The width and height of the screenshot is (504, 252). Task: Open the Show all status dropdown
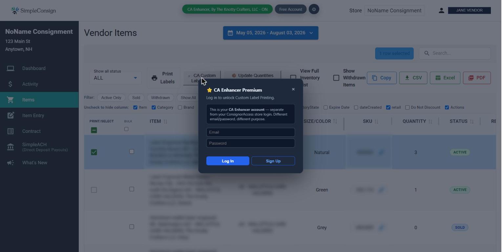point(115,78)
